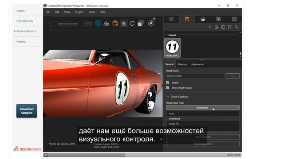Click the colored cube object manipulation icon
This screenshot has height=159, width=284.
[x=124, y=23]
